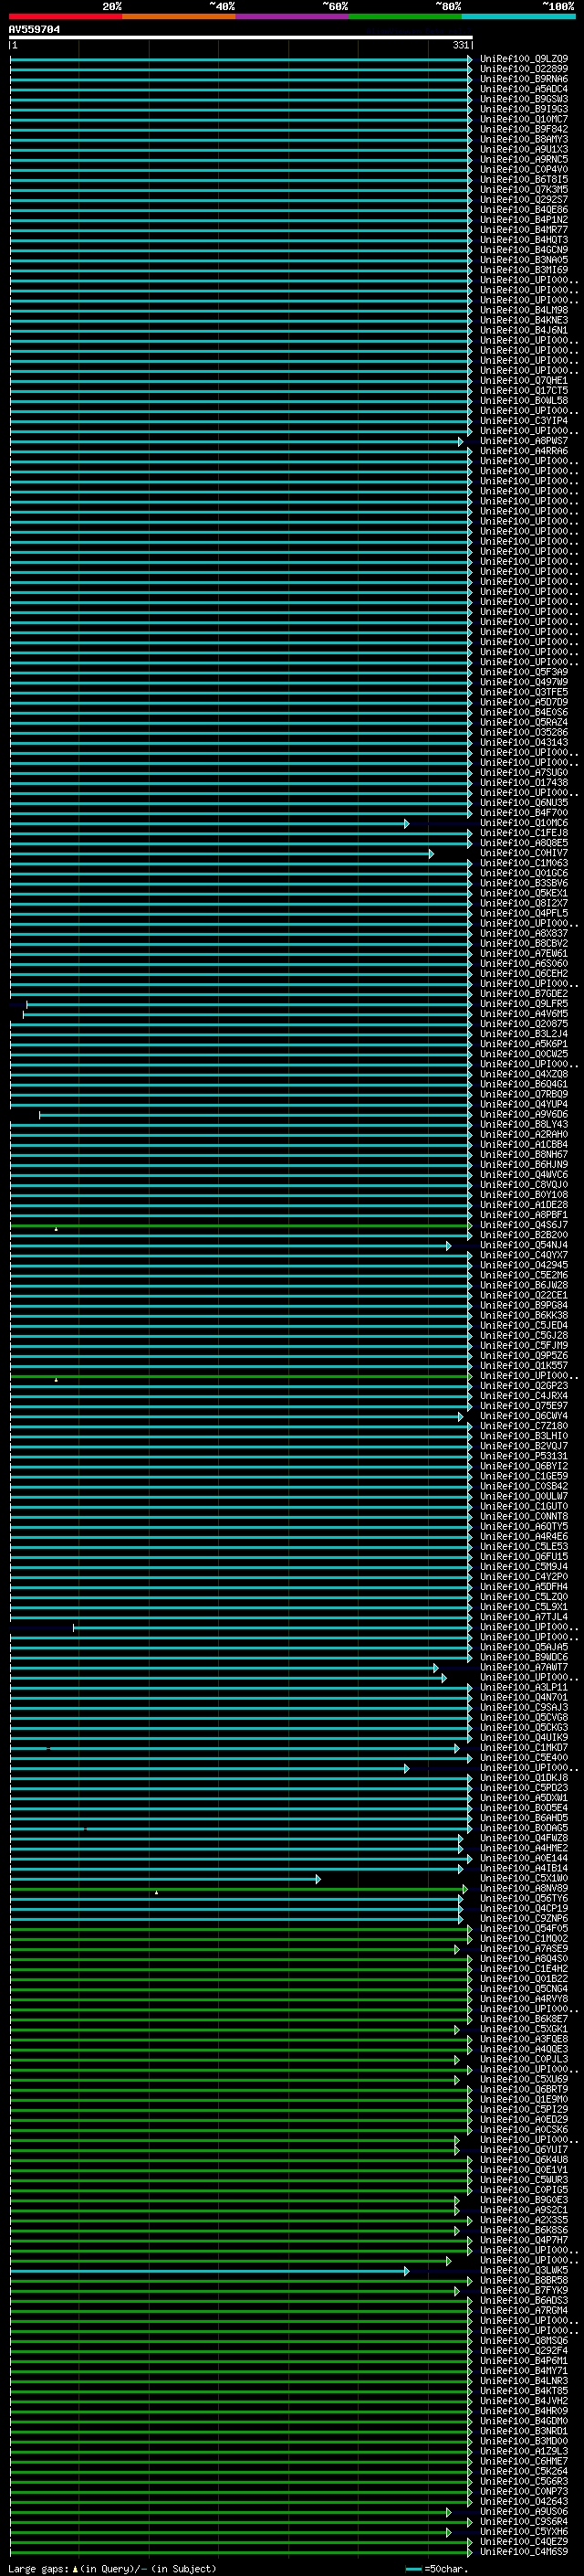Select the UniRef100_Q5F3A9 label
This screenshot has height=2576, width=584.
point(524,672)
